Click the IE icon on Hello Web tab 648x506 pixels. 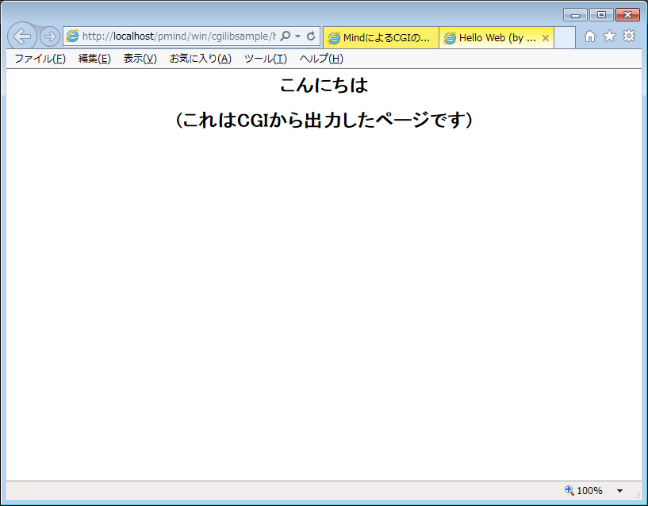450,38
